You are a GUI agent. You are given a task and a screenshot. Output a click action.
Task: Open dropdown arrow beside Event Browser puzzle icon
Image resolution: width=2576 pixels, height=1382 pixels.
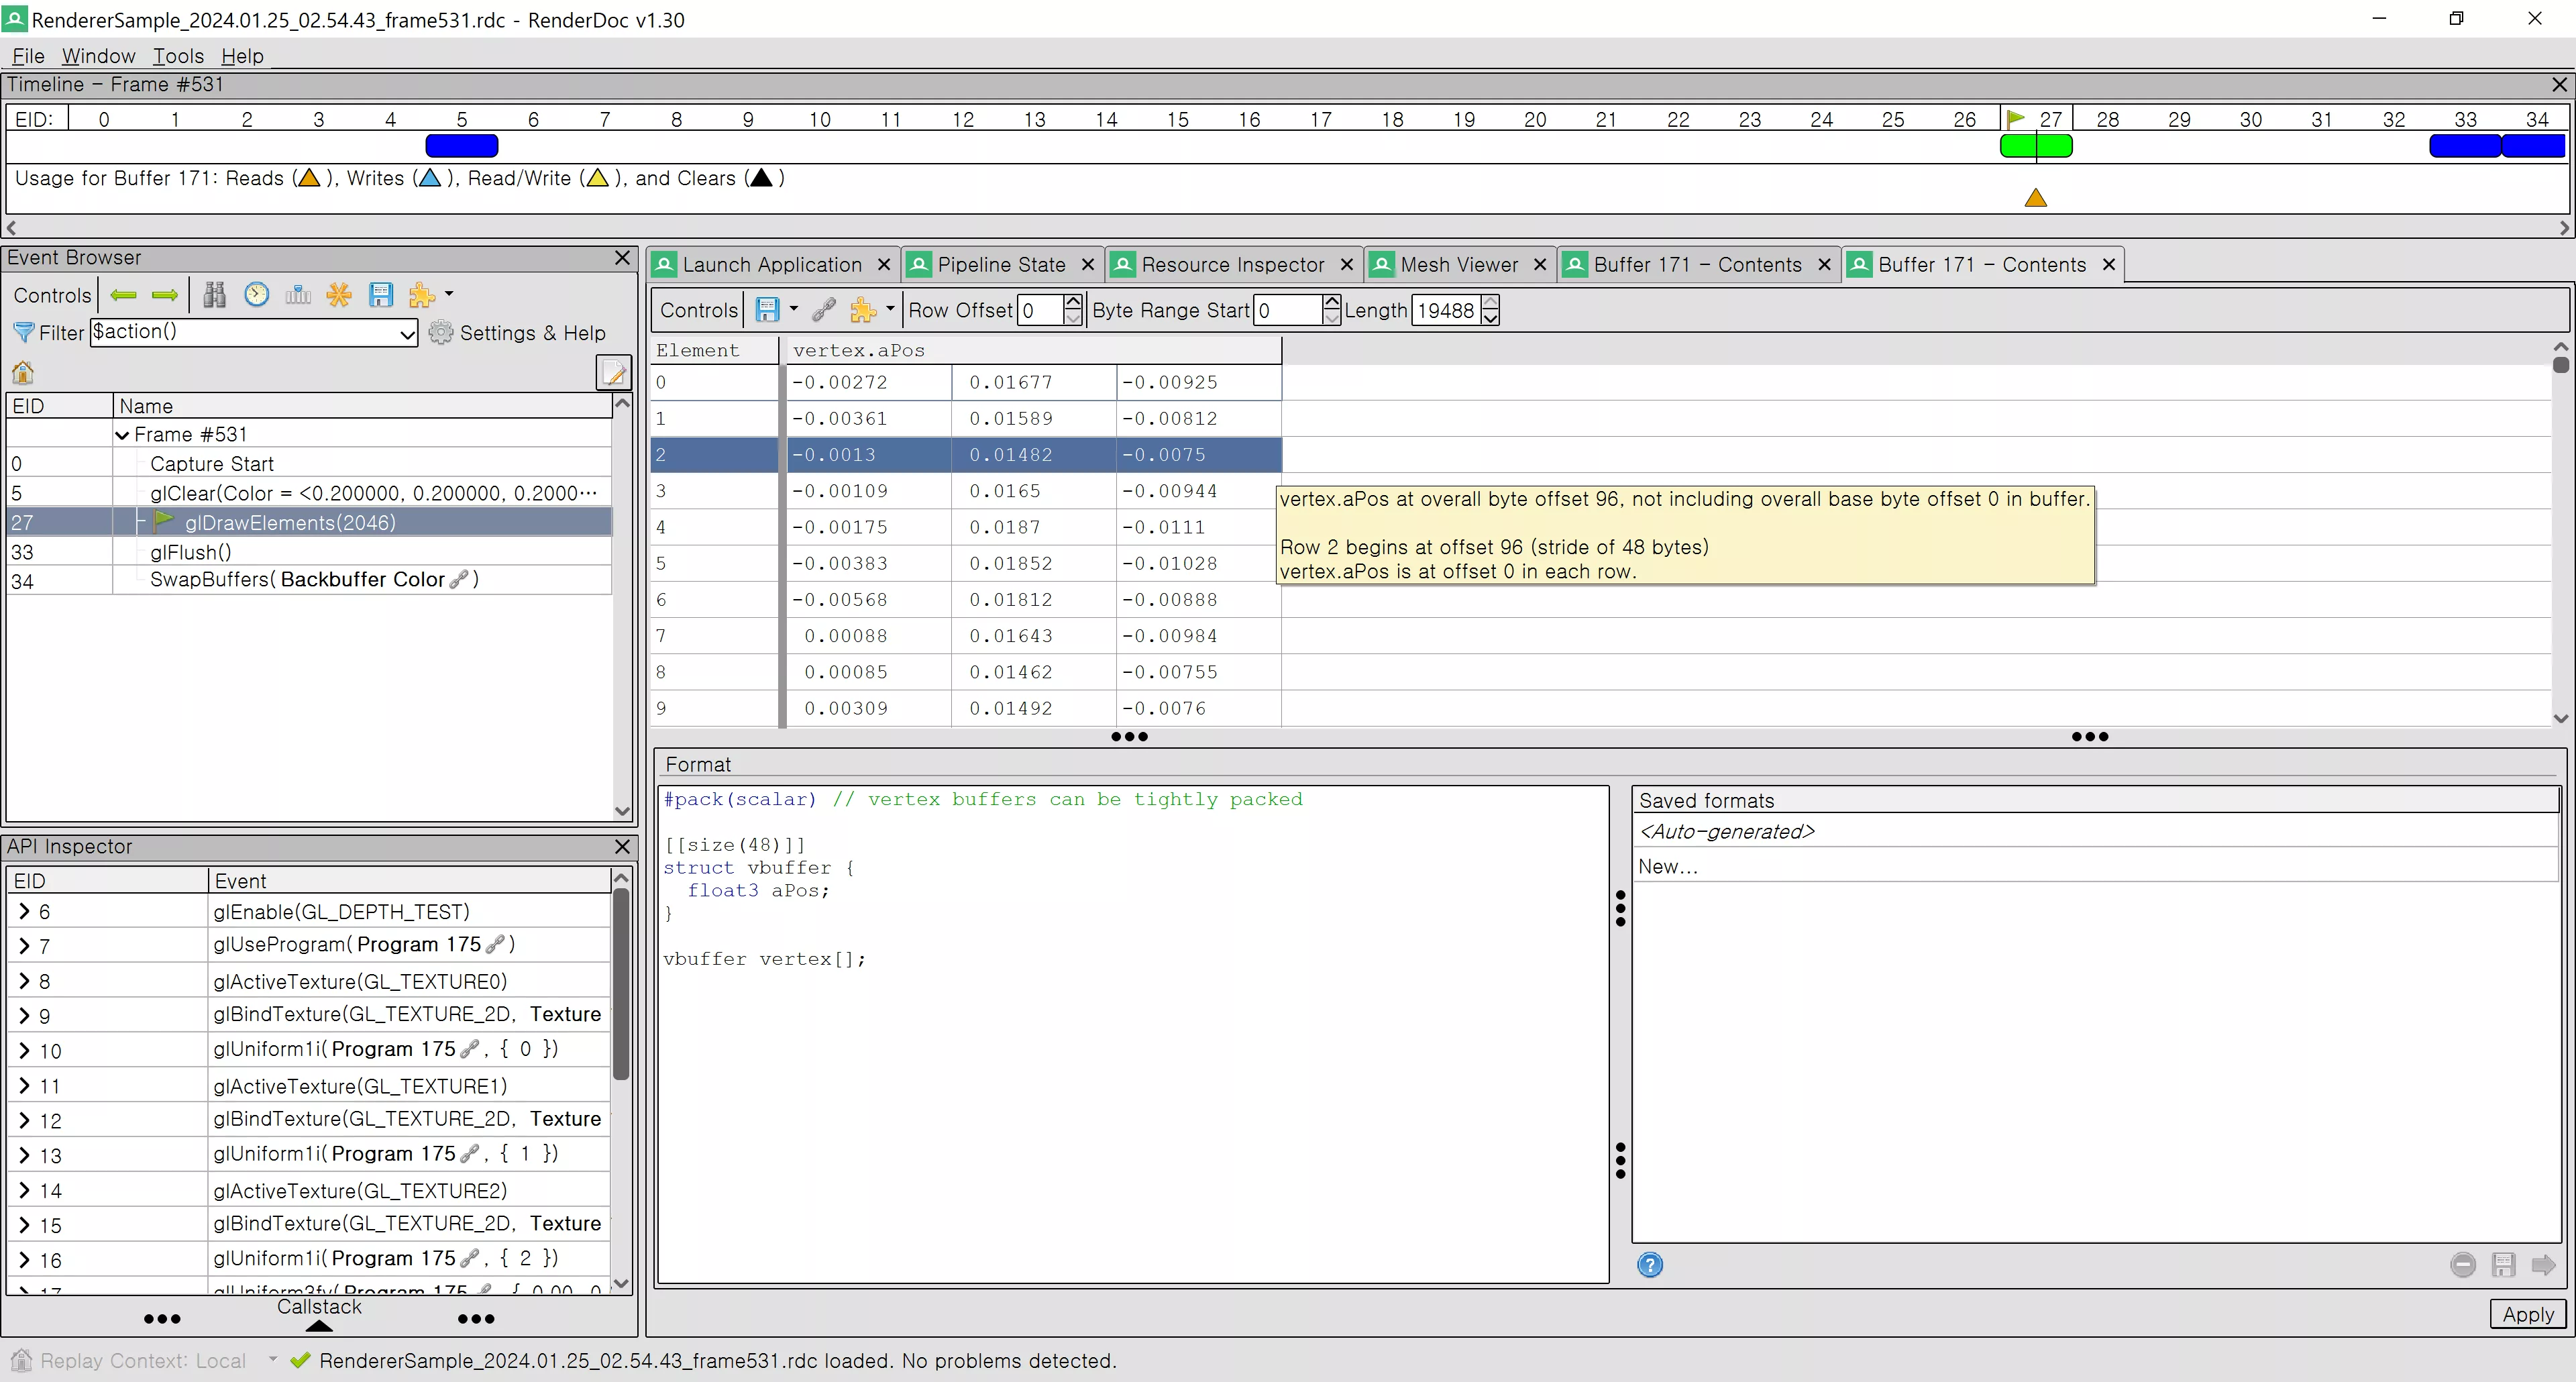click(449, 294)
